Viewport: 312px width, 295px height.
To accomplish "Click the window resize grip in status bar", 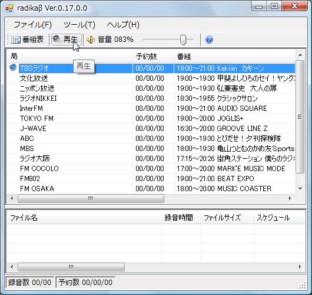I will coord(303,286).
